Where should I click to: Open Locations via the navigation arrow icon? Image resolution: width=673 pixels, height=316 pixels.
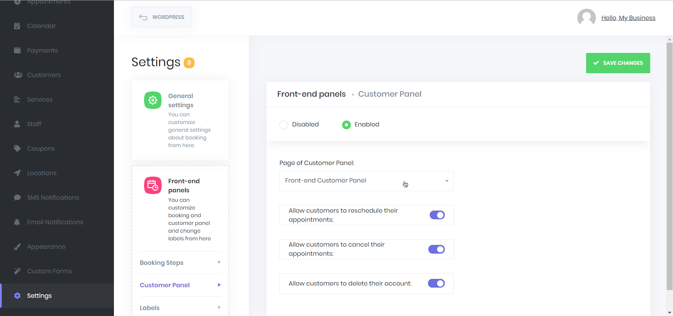tap(17, 173)
